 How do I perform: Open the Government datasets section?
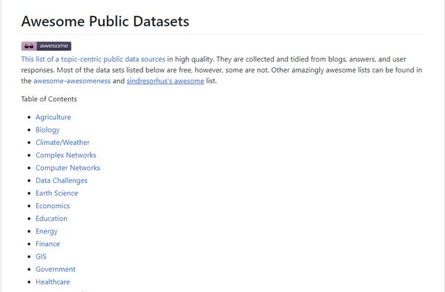coord(56,269)
